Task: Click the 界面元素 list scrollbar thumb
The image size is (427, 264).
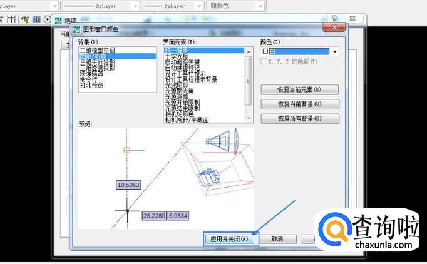Action: click(248, 81)
